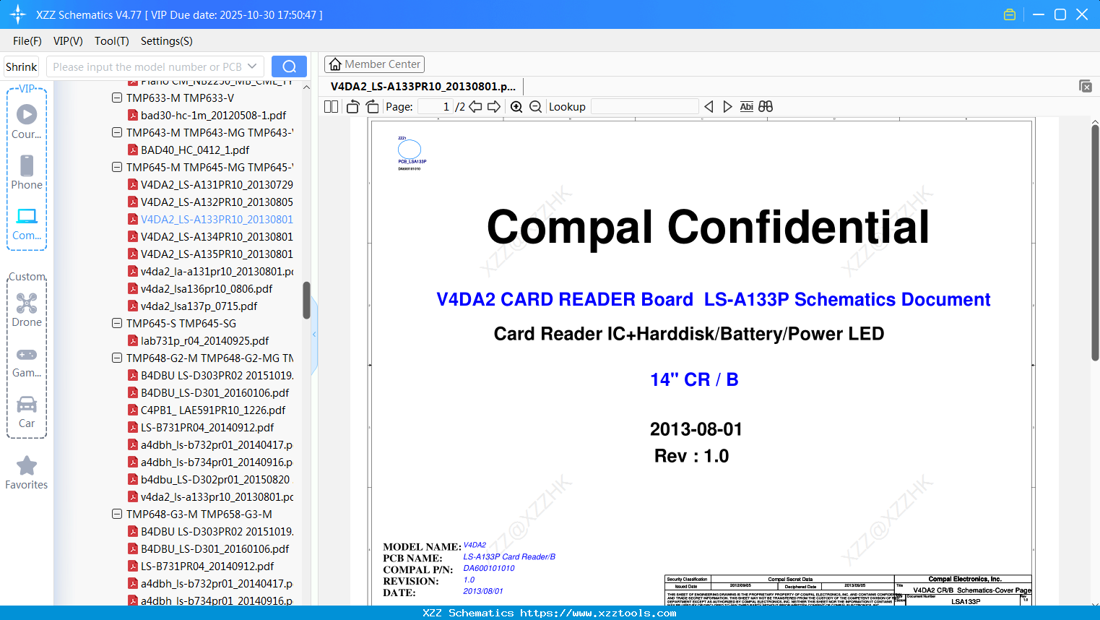
Task: Click the detach window icon at the document tab bar's right end
Action: 1086,86
